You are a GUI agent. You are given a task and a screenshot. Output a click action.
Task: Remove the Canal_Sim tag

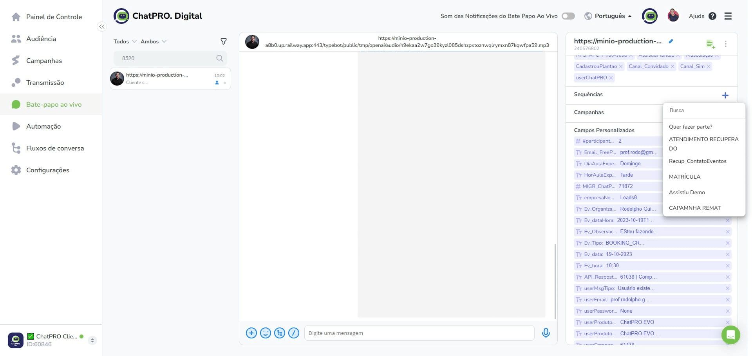point(709,66)
